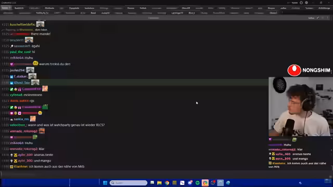Open File Explorer from the taskbar
Viewport: 333px width, 187px height.
coord(159,183)
